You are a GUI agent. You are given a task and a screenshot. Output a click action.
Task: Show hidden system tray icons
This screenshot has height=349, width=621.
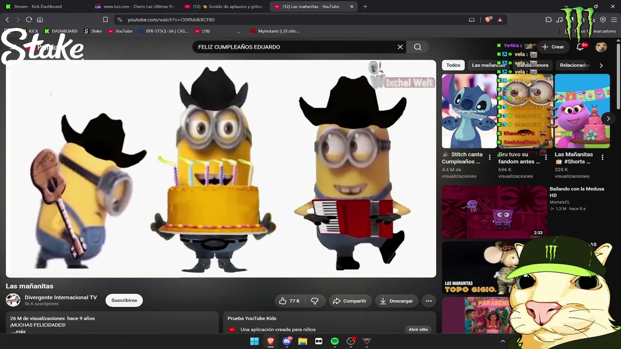click(x=503, y=341)
